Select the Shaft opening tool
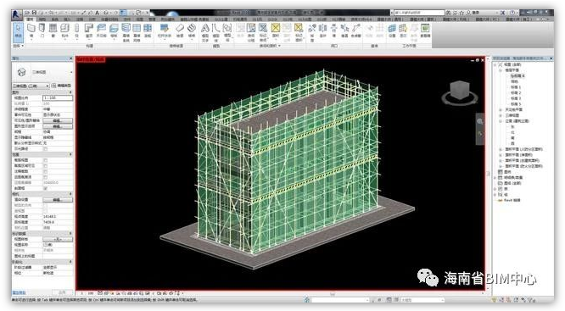This screenshot has width=565, height=311. [323, 31]
